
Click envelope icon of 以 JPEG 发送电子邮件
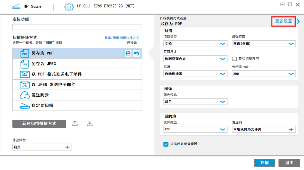pyautogui.click(x=25, y=85)
